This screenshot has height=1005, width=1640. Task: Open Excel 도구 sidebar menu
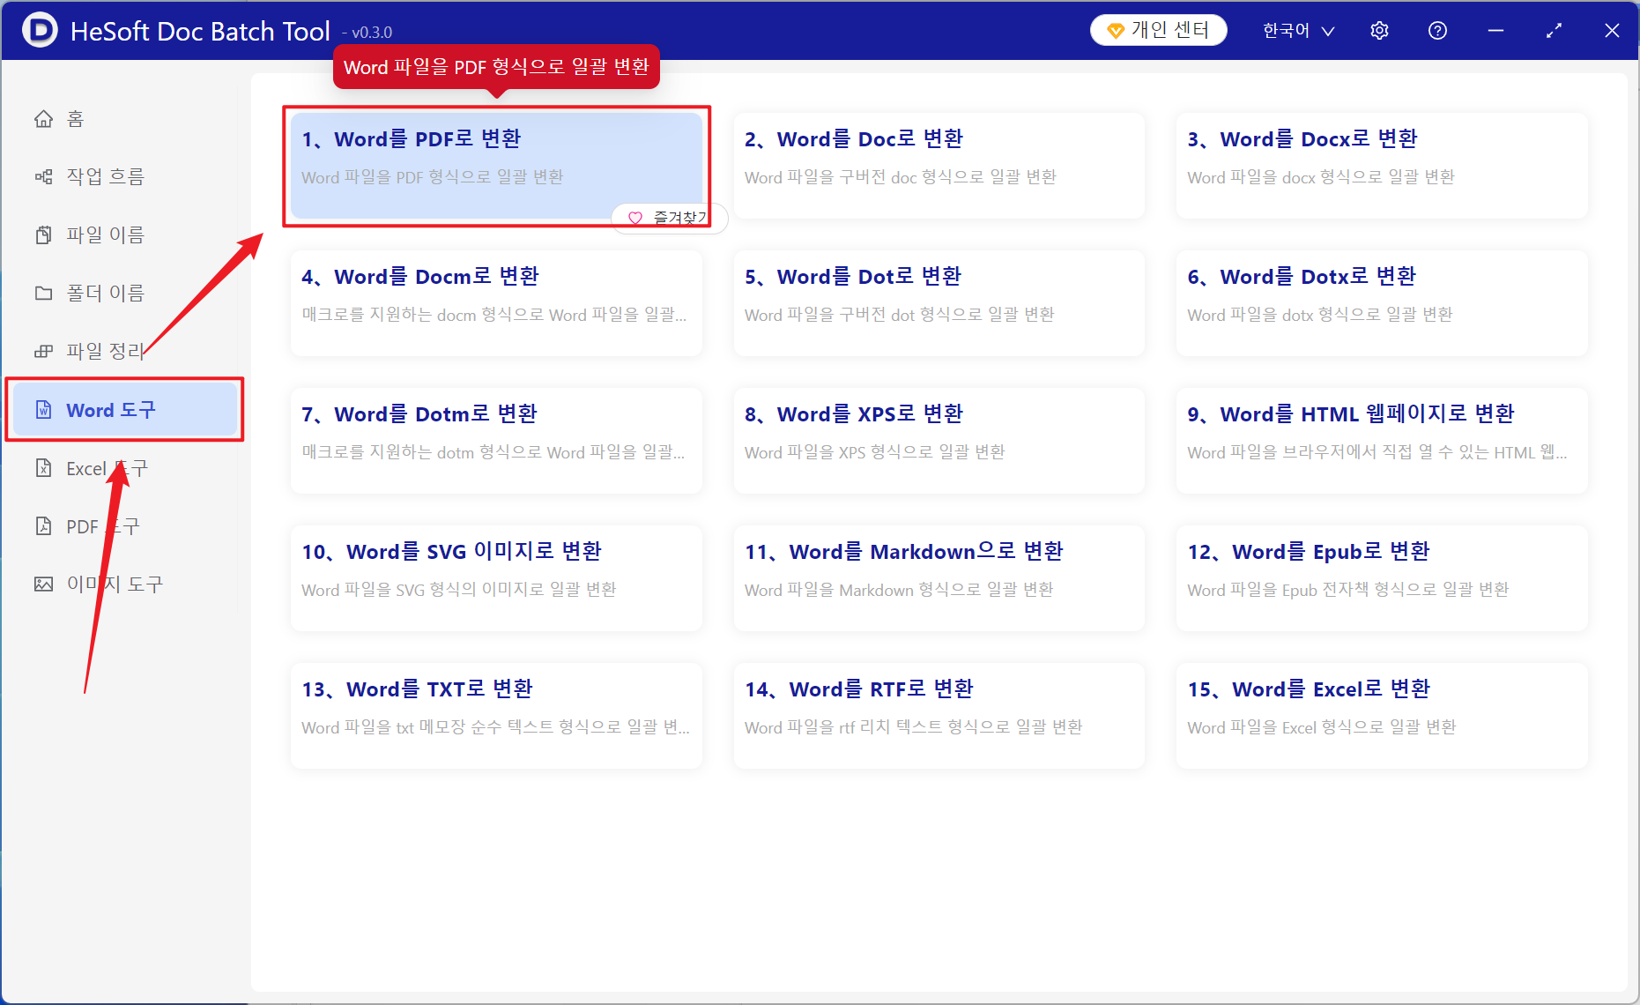tap(125, 468)
